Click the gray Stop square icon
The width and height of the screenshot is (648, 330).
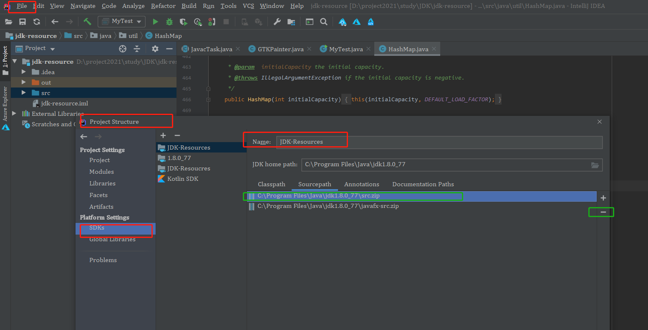pyautogui.click(x=226, y=22)
